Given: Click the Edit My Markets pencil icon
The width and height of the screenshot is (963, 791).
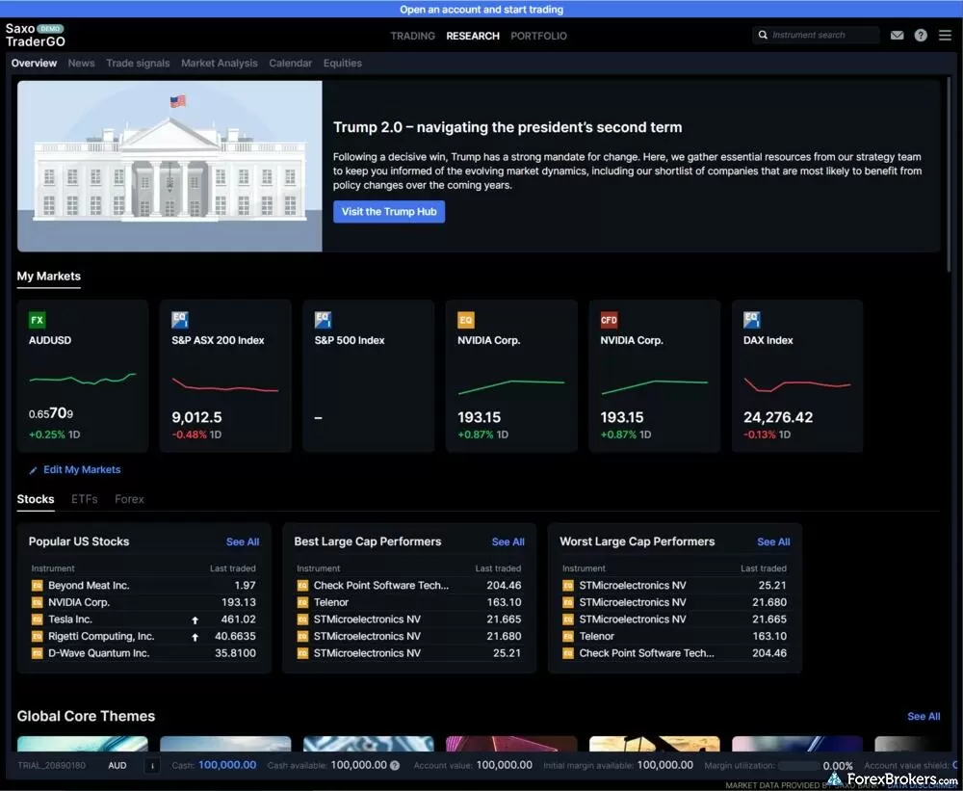Looking at the screenshot, I should (x=32, y=469).
